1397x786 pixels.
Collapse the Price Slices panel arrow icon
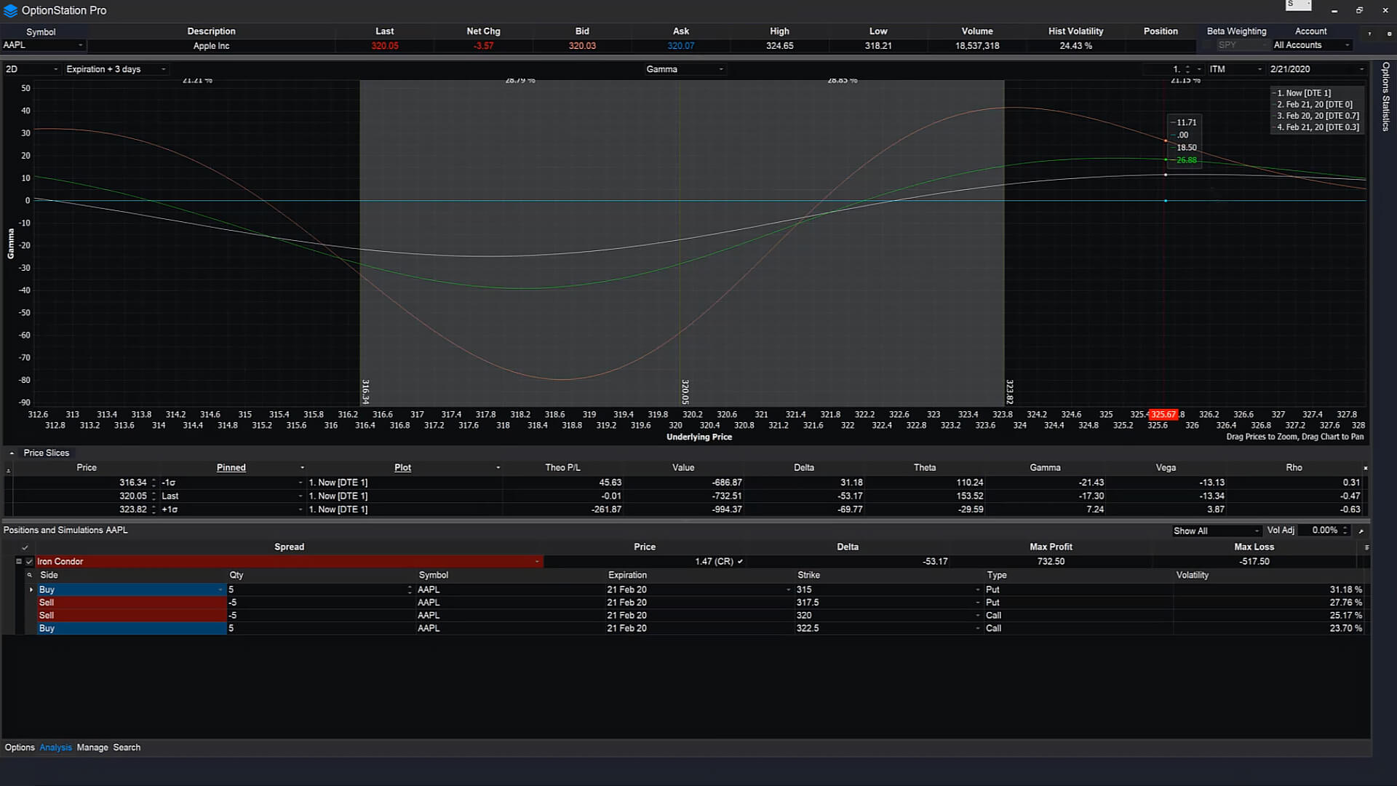click(12, 452)
